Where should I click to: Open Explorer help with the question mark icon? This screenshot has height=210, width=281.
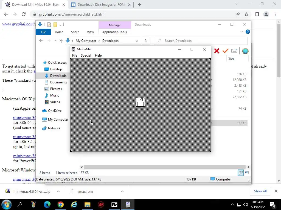[248, 32]
